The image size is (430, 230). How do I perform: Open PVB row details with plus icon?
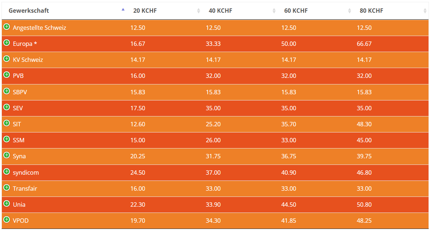7,75
